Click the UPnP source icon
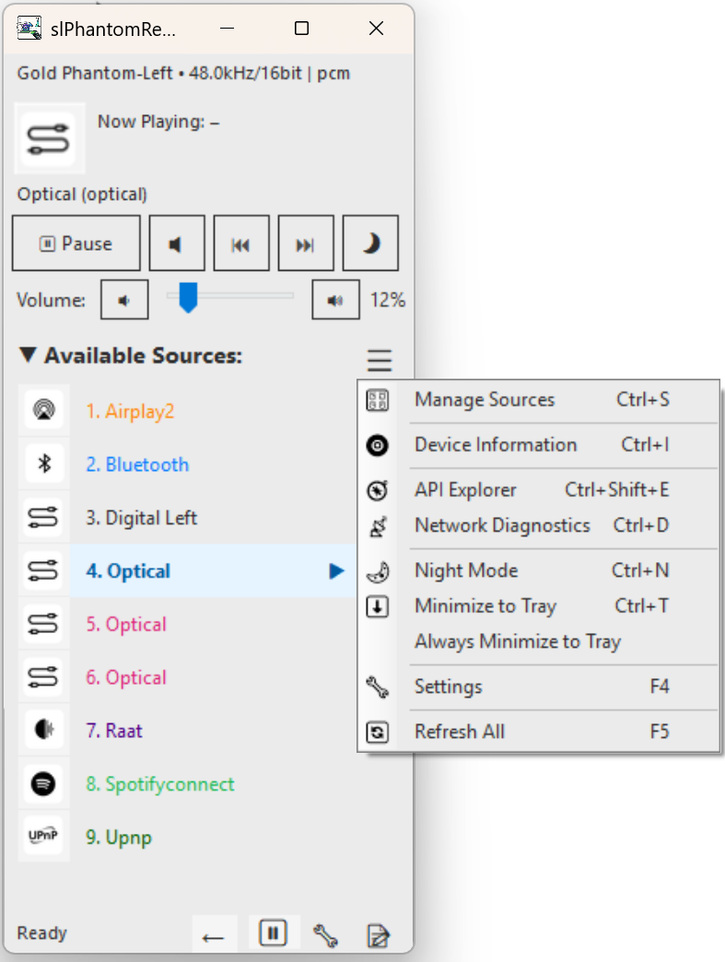The width and height of the screenshot is (725, 962). click(43, 837)
